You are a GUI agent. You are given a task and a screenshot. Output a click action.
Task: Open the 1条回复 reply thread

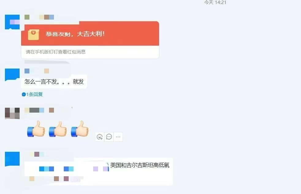coord(32,94)
